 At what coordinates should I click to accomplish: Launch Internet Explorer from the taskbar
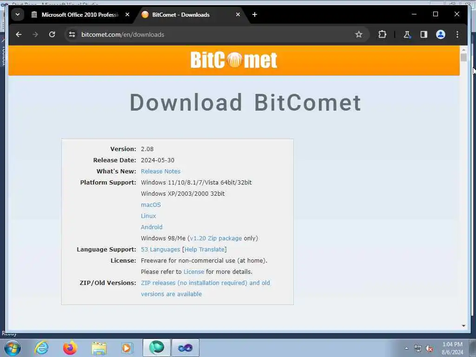[x=41, y=348]
